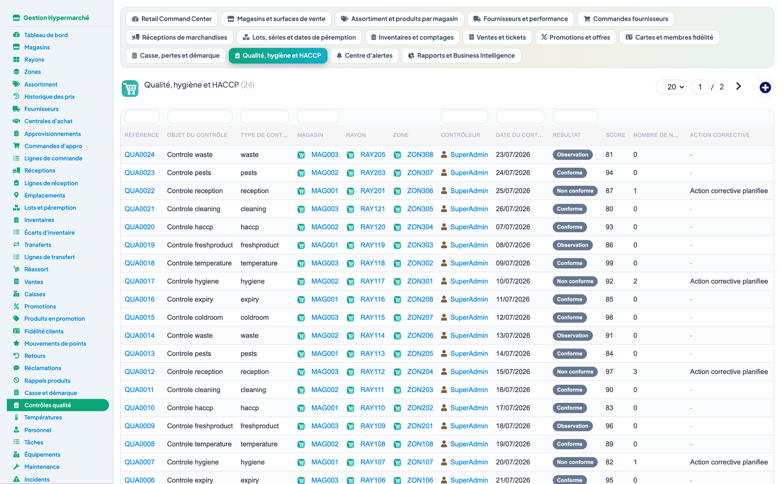
Task: Open the Casse, pertes et démarque tab
Action: [x=175, y=56]
